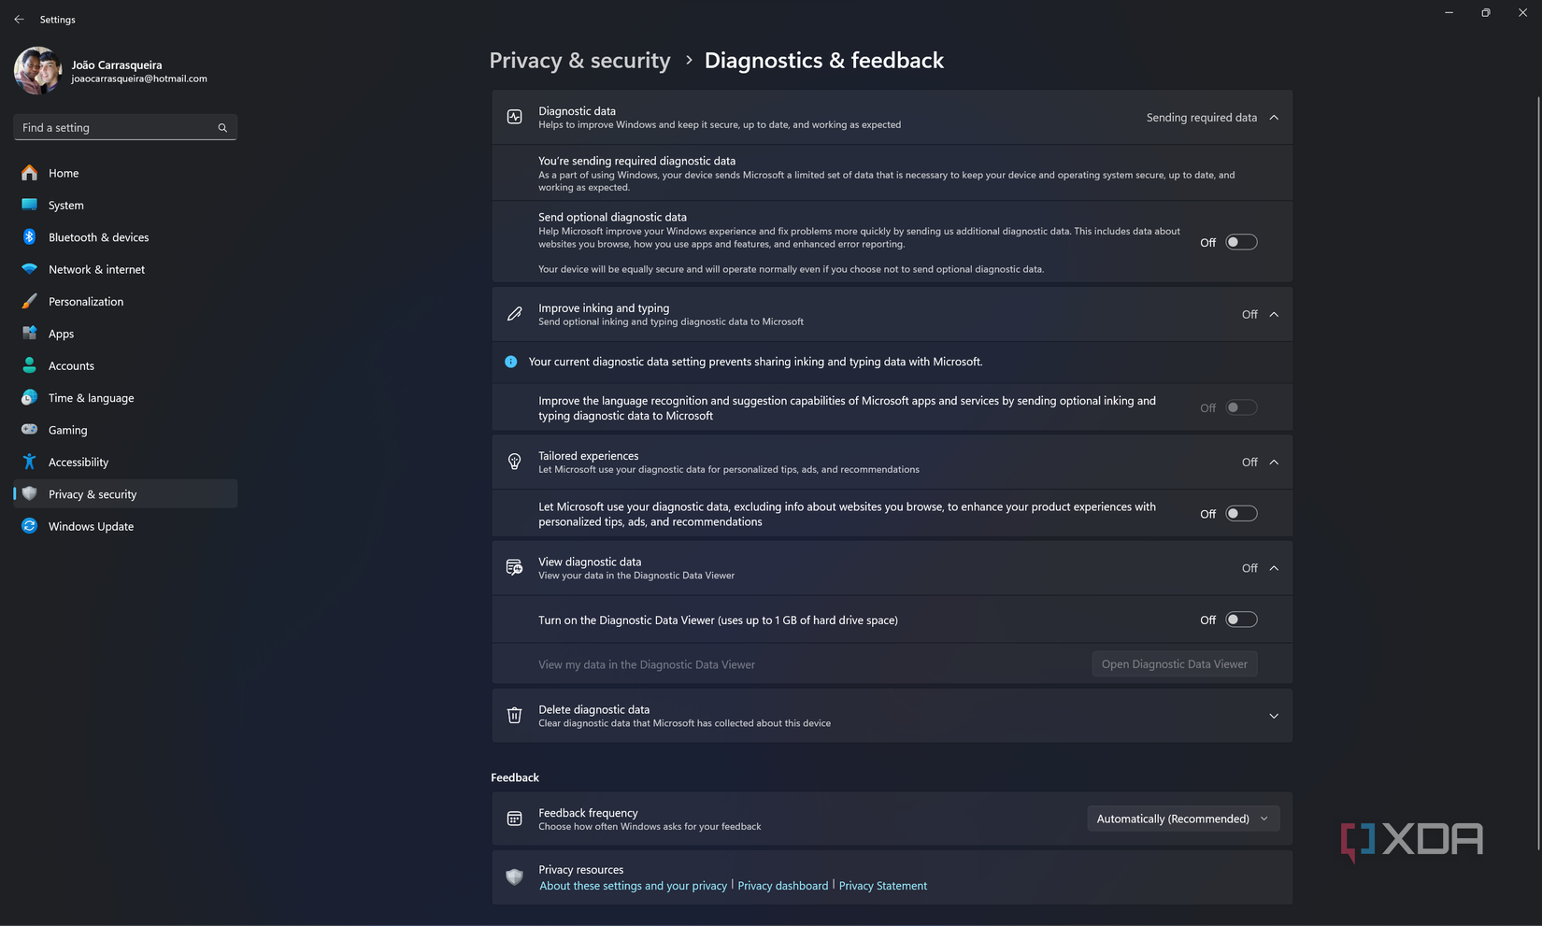Click the Personalization paintbrush icon
Viewport: 1542px width, 926px height.
pos(30,301)
